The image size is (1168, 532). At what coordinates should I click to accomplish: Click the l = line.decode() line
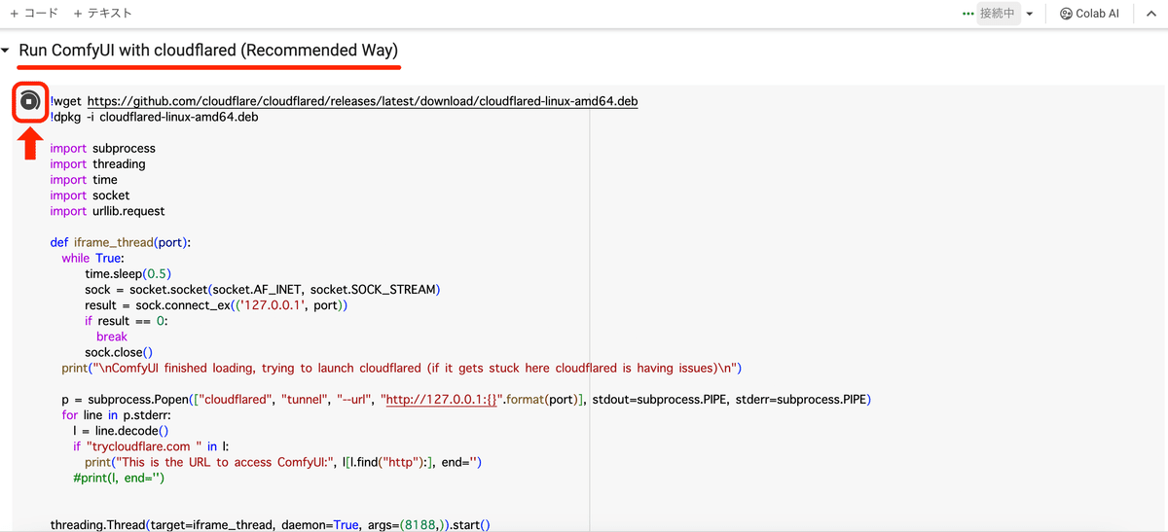121,430
